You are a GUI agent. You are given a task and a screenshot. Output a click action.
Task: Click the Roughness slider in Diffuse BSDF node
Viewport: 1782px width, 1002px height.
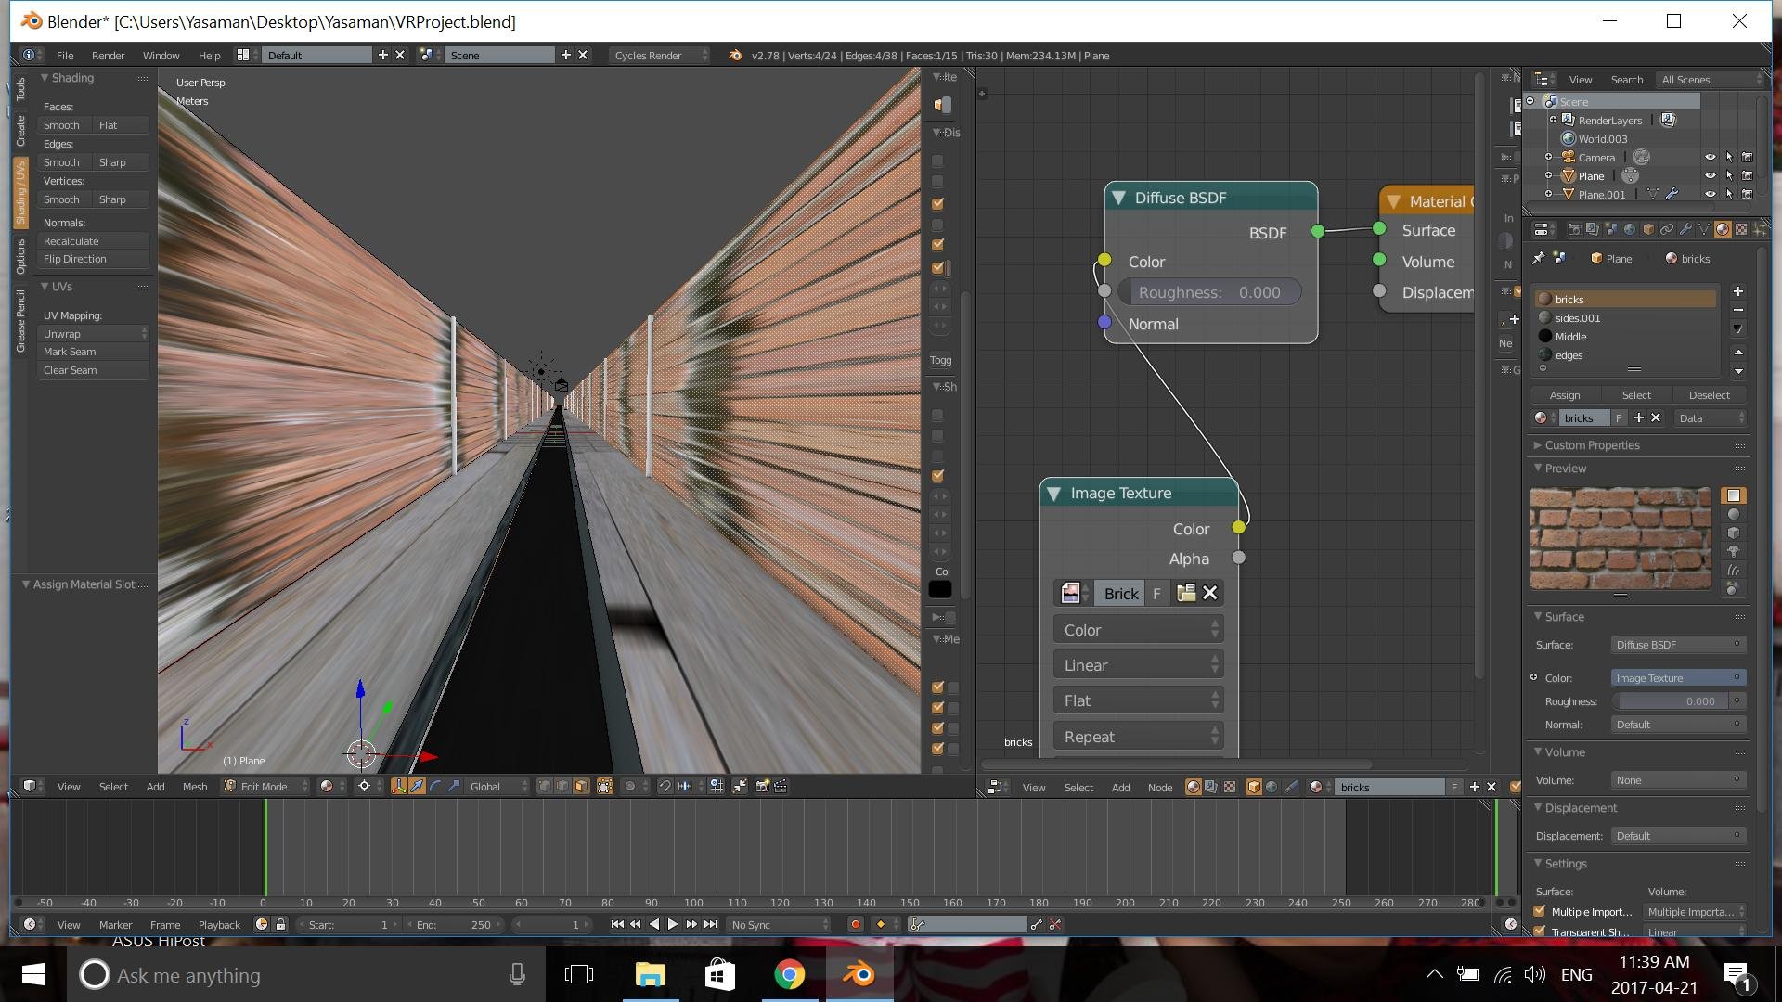1208,292
